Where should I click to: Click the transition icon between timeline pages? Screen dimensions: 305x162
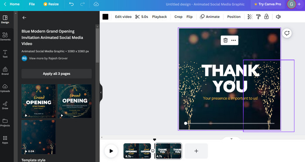(153, 151)
